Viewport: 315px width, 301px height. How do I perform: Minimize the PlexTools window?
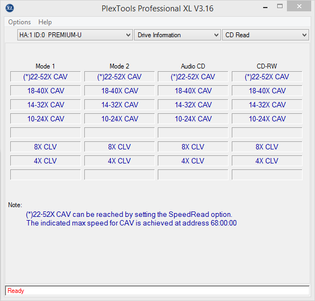265,8
